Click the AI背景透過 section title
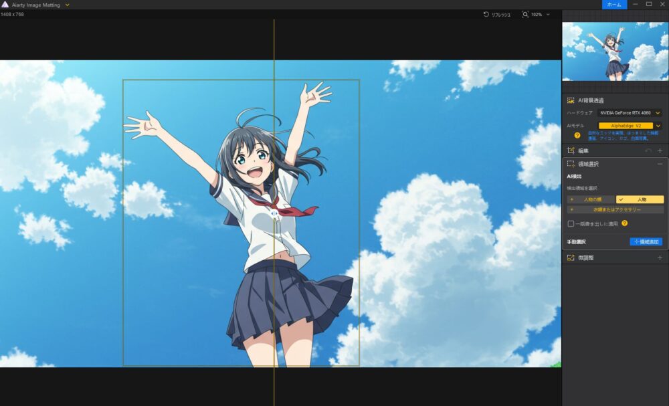Screen dimensions: 669x406 coord(591,100)
